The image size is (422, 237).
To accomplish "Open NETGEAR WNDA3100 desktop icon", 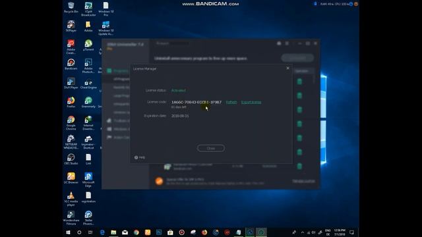I will coord(71,142).
